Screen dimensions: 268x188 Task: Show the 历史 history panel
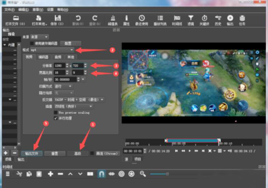pos(218,20)
